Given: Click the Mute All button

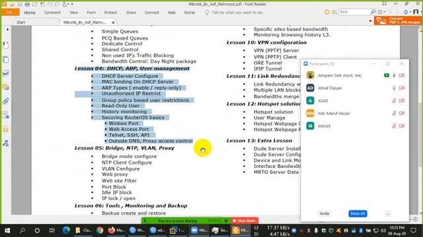Looking at the screenshot, I should point(358,213).
